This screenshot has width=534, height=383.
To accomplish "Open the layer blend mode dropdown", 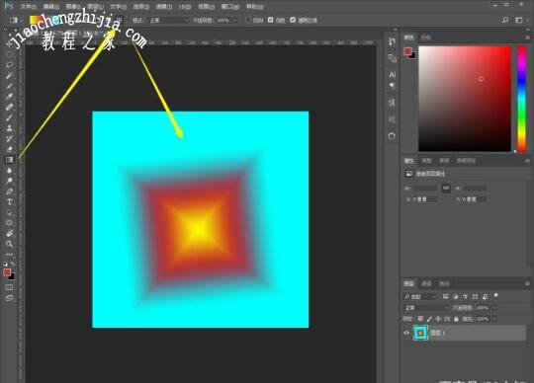I will pyautogui.click(x=425, y=308).
